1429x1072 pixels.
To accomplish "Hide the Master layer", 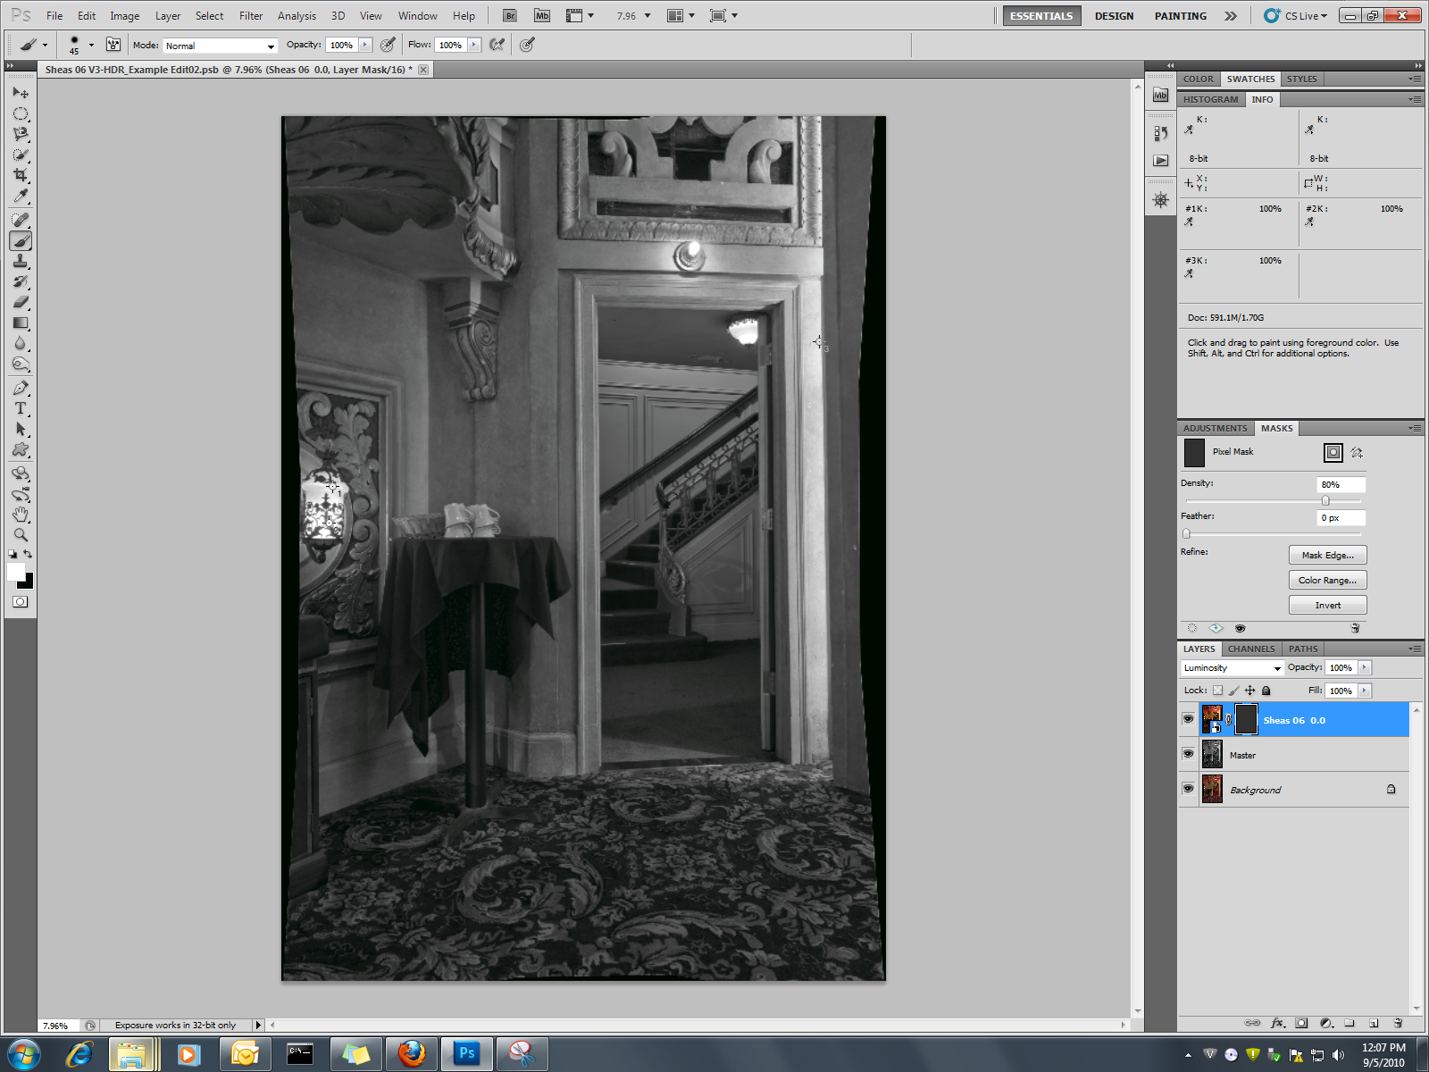I will coord(1188,754).
